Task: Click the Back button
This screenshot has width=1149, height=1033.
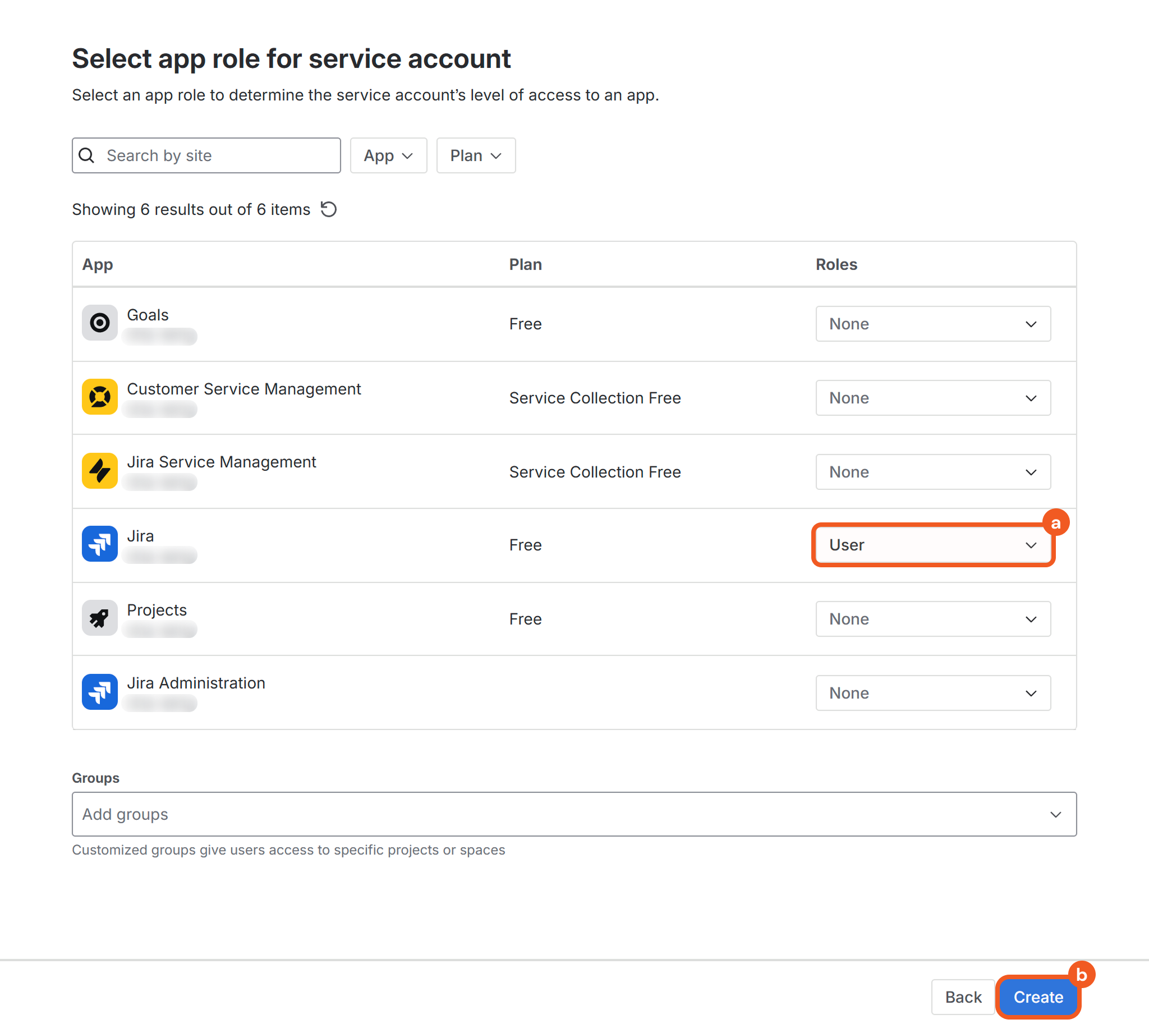Action: (962, 997)
